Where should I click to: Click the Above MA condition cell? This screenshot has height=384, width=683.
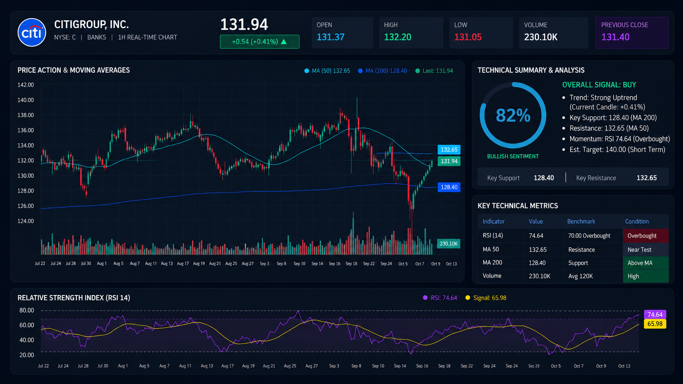coord(646,263)
